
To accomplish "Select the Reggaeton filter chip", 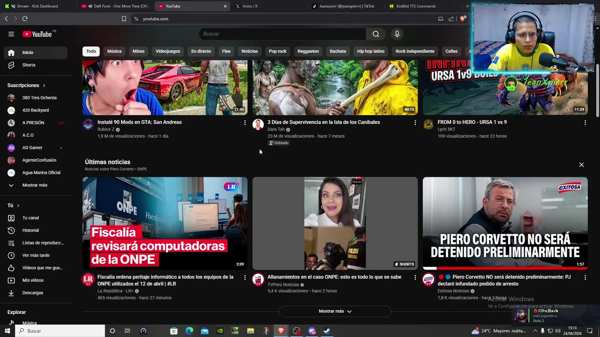I will coord(308,51).
